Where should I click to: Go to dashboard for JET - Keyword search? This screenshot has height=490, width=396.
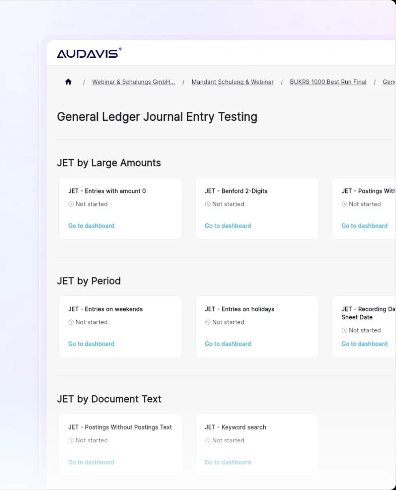pos(228,462)
